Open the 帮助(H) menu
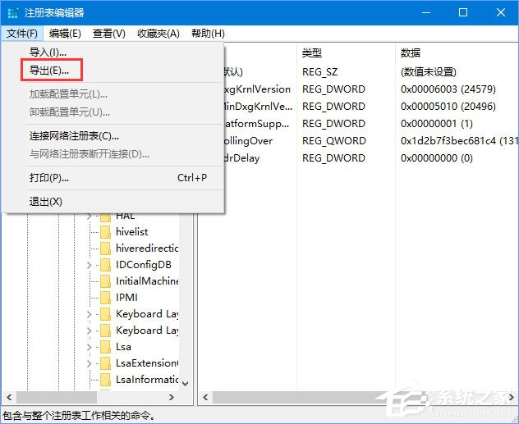Viewport: 519px width, 424px height. (208, 34)
